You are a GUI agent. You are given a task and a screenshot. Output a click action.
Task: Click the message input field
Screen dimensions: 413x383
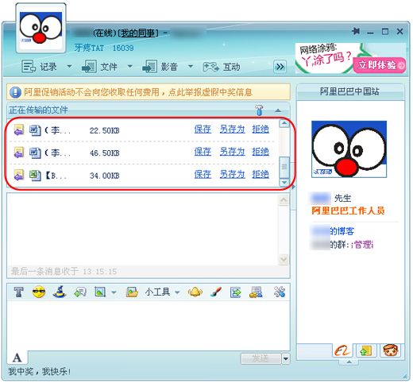pos(149,325)
